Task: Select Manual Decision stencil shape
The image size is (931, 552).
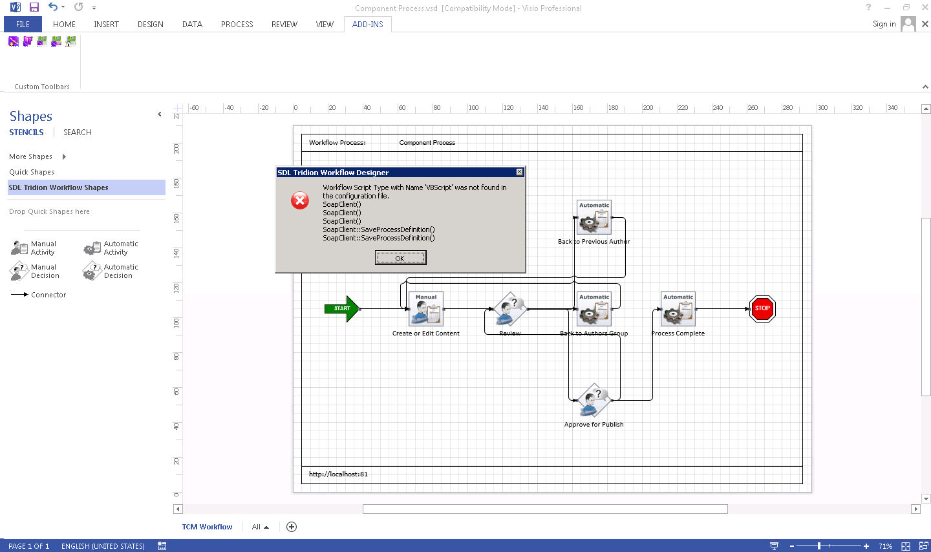Action: pos(35,271)
